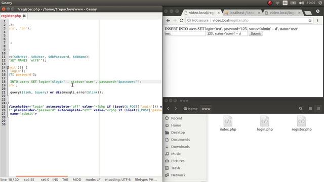Close the register.php tab in Geany
Screen dimensions: 324x182
tap(24, 16)
